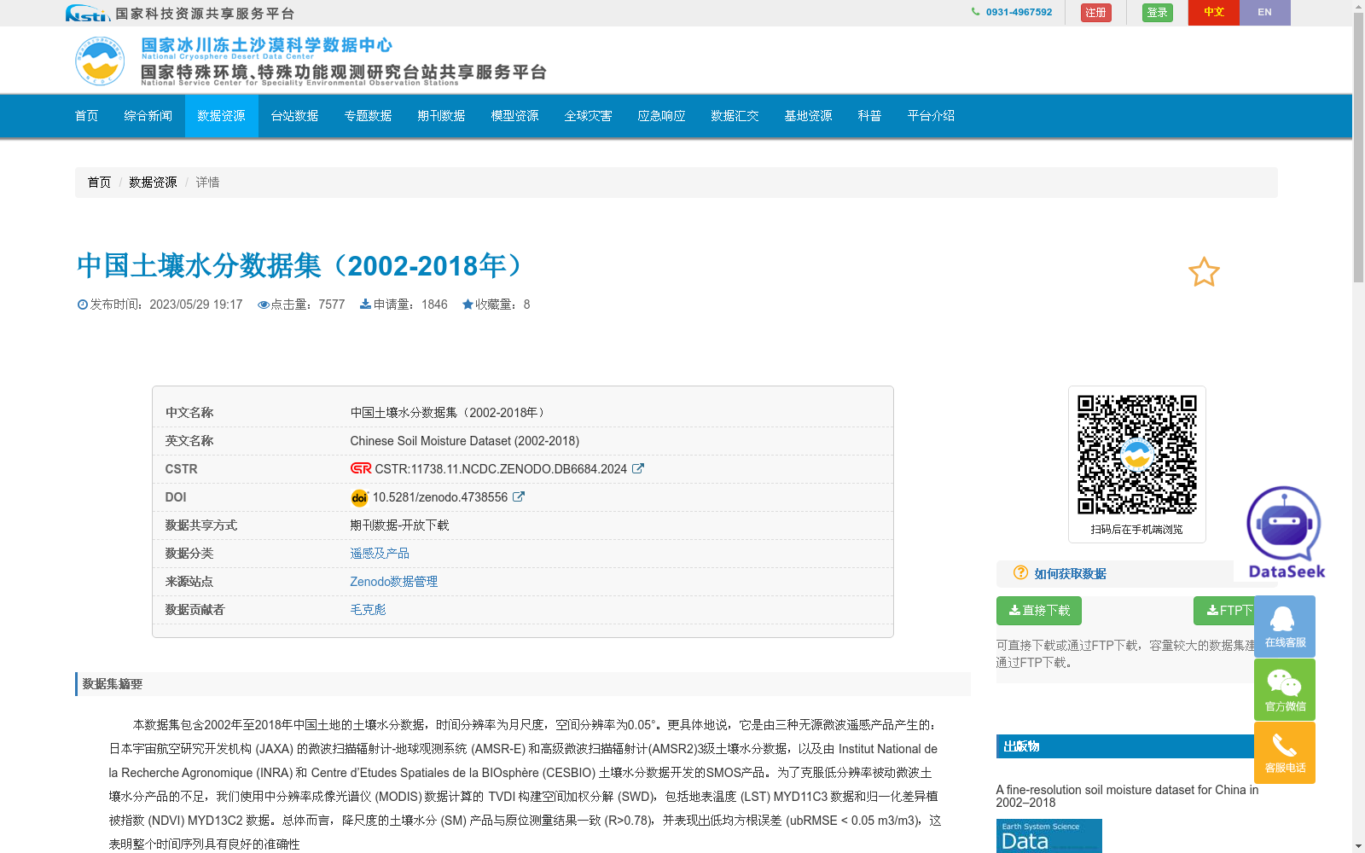1365x853 pixels.
Task: Click the question mark help icon
Action: tap(1020, 572)
